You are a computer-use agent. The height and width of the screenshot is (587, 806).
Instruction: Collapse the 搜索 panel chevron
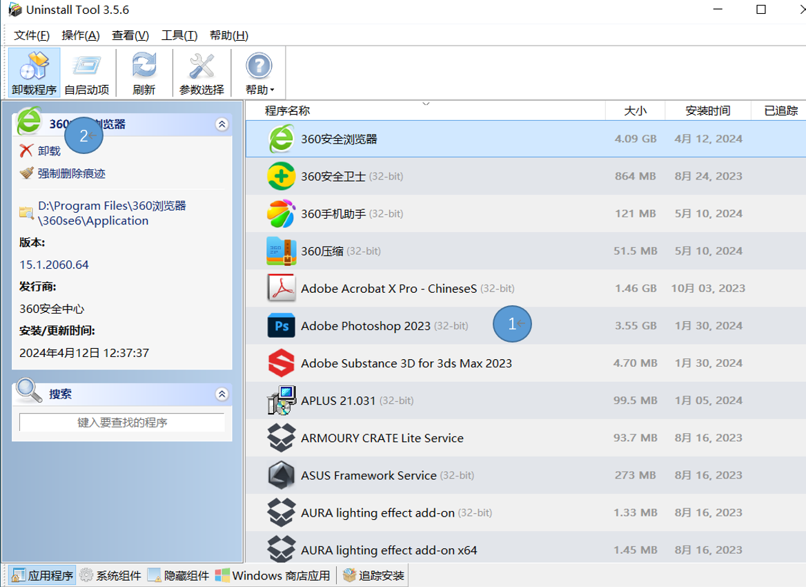click(x=222, y=394)
